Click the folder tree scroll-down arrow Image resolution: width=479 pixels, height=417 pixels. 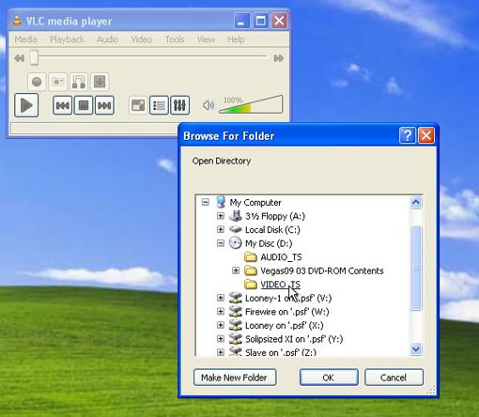pyautogui.click(x=416, y=348)
